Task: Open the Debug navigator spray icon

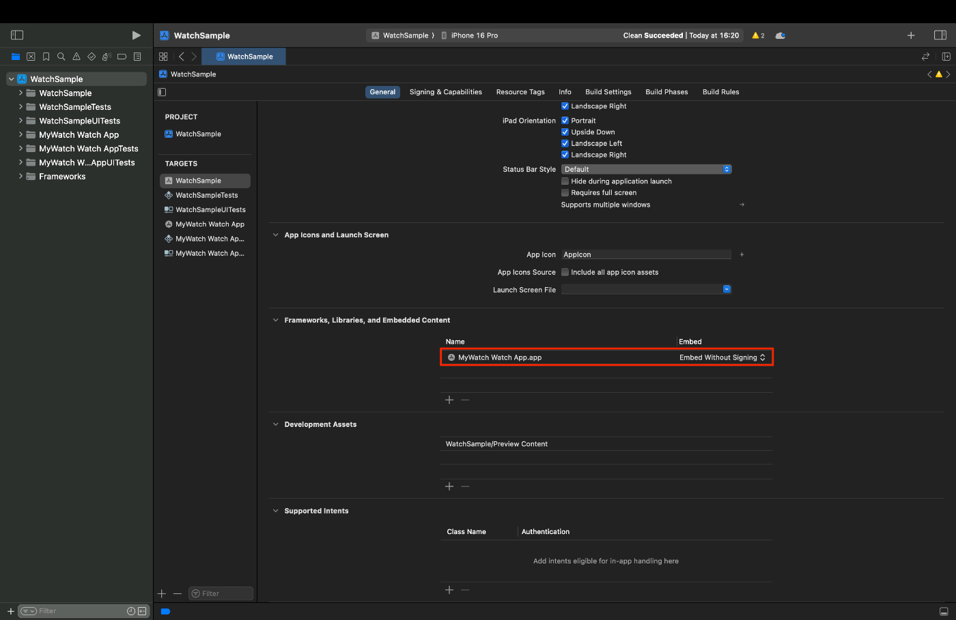Action: click(107, 57)
